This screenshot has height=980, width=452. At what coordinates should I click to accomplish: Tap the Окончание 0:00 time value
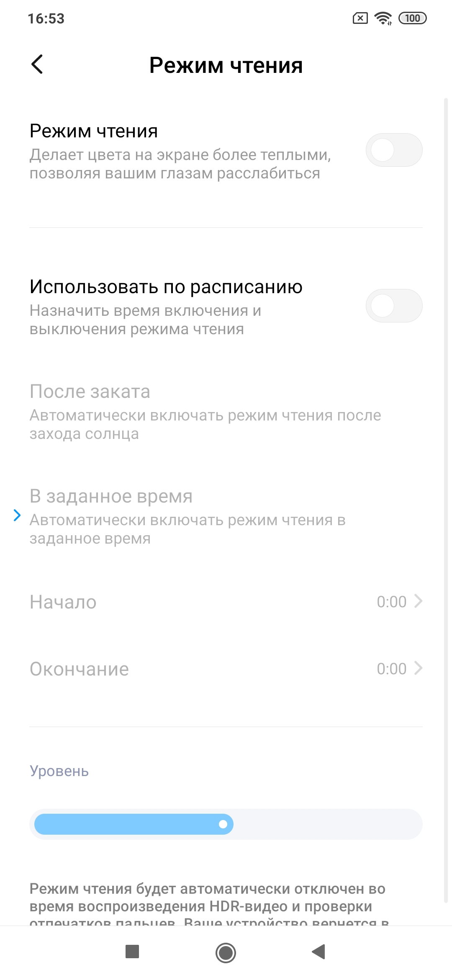click(x=391, y=669)
